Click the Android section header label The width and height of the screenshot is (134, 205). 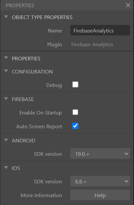pyautogui.click(x=24, y=141)
